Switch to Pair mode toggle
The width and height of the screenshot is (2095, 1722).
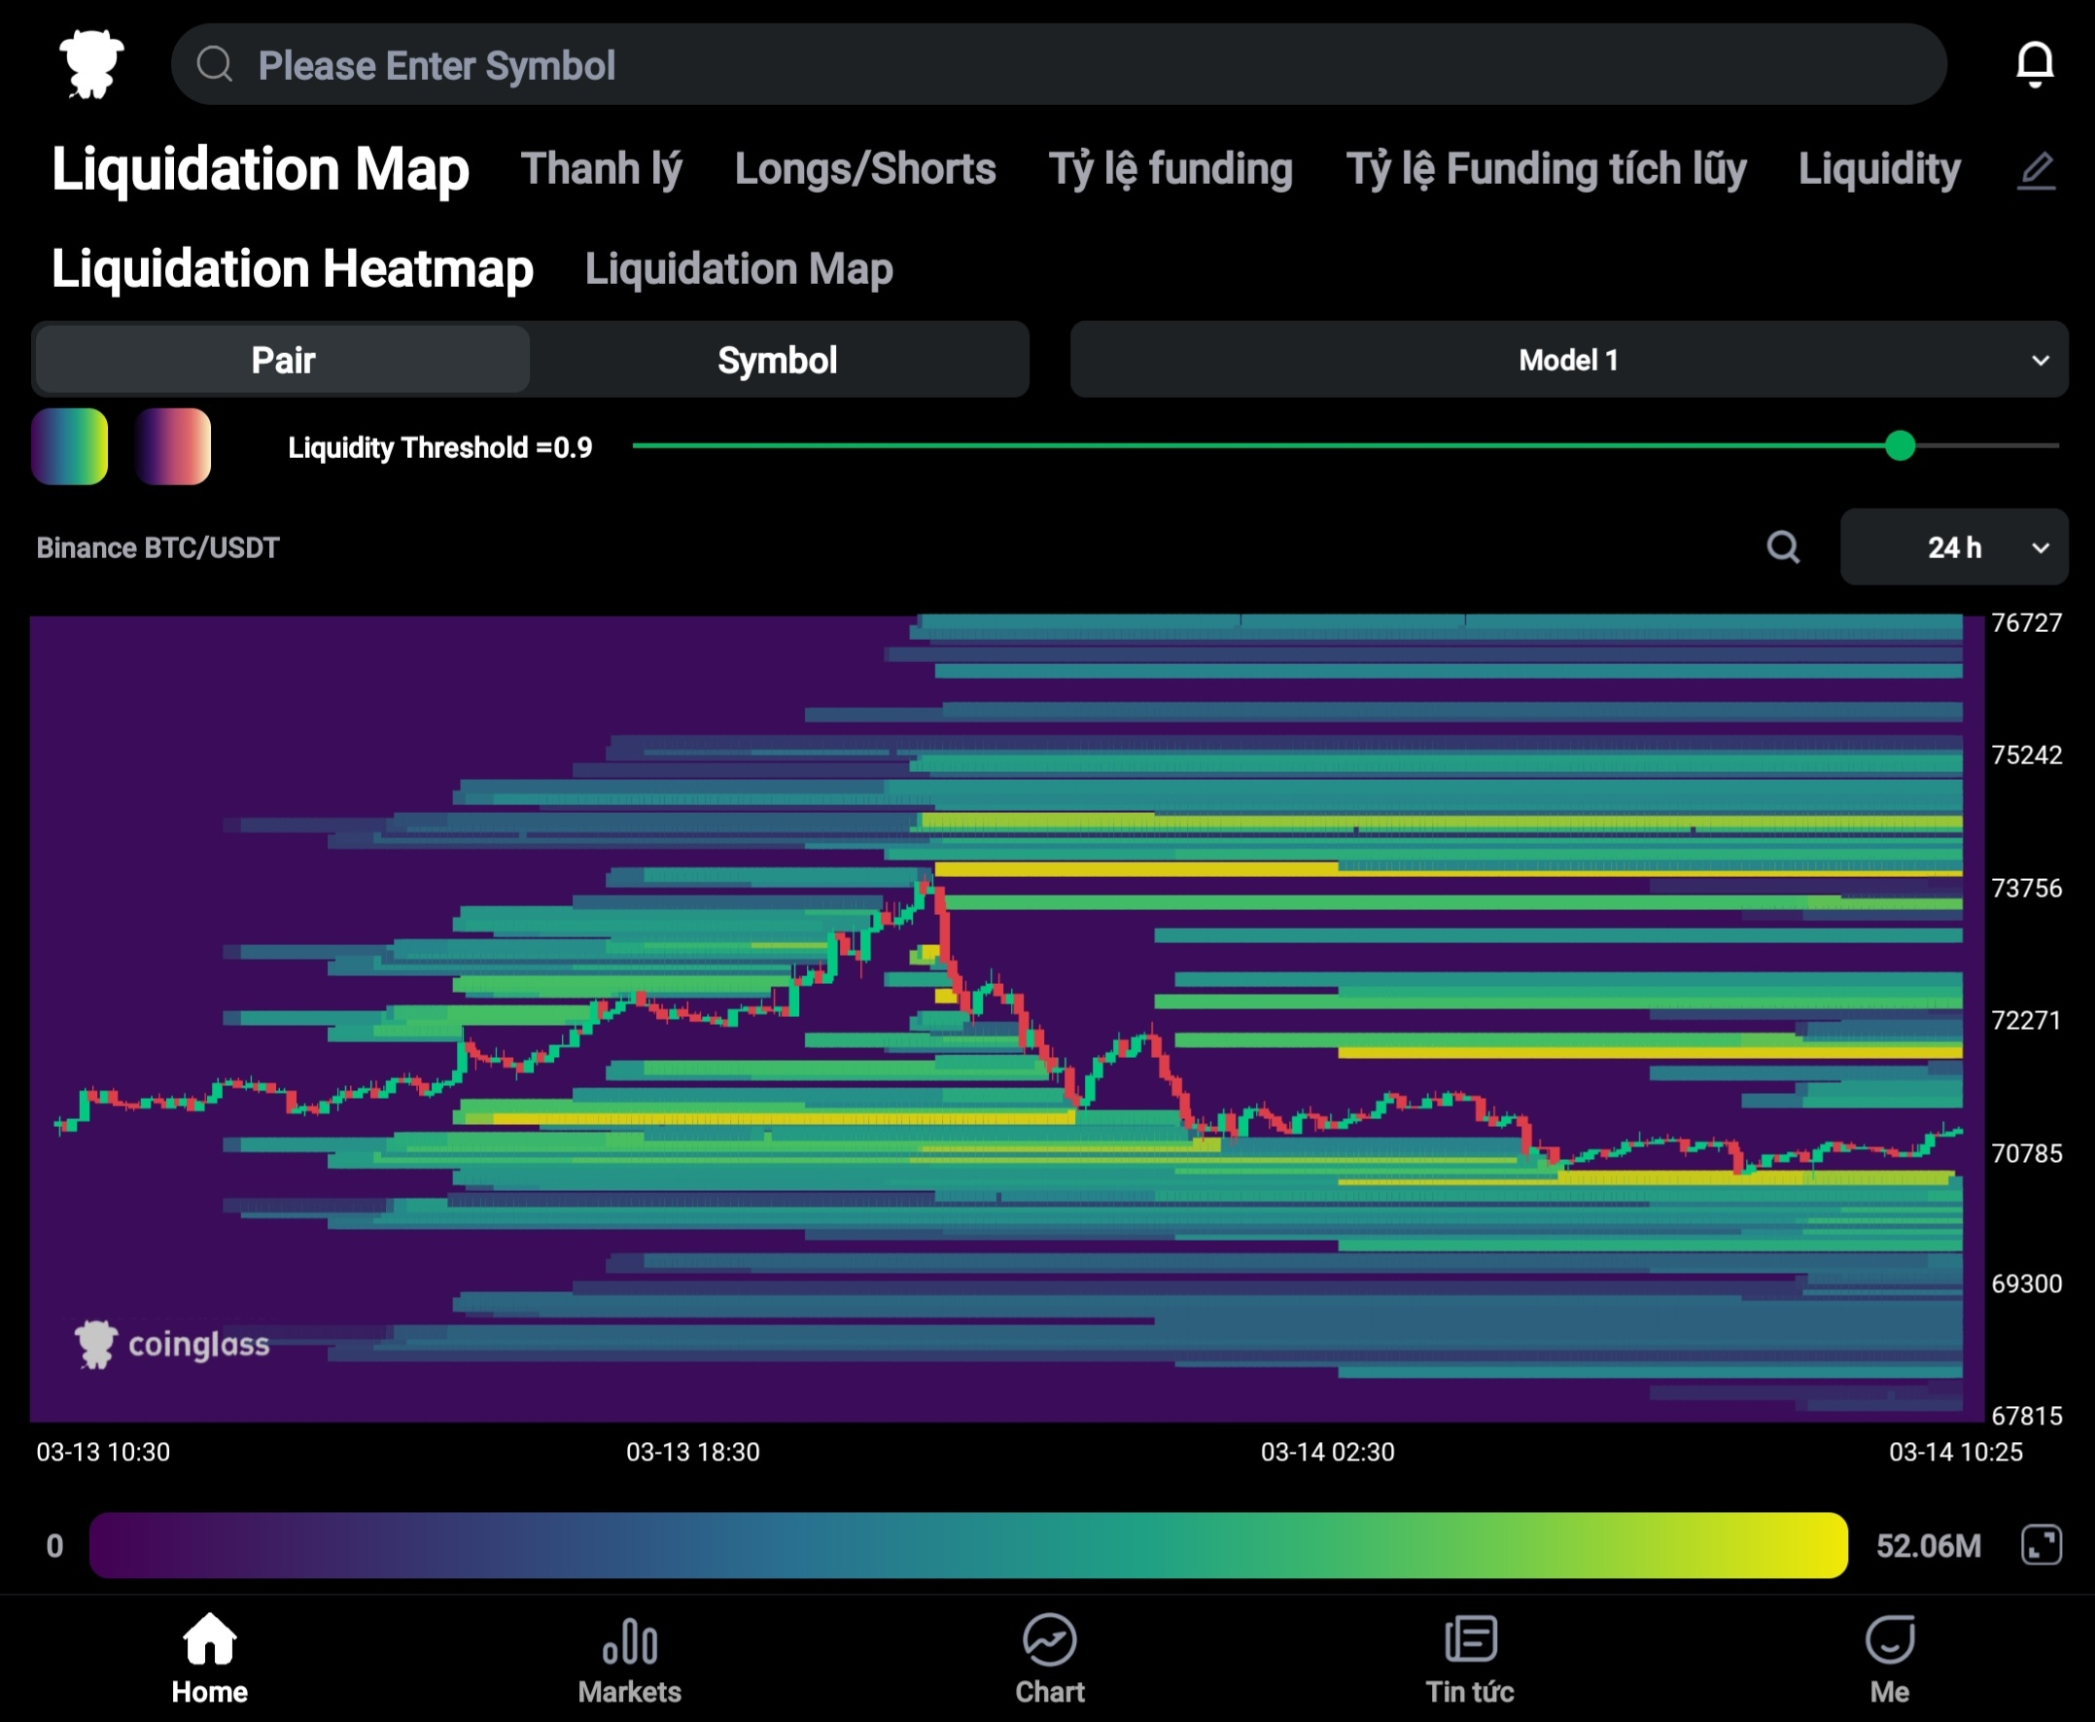[x=283, y=360]
